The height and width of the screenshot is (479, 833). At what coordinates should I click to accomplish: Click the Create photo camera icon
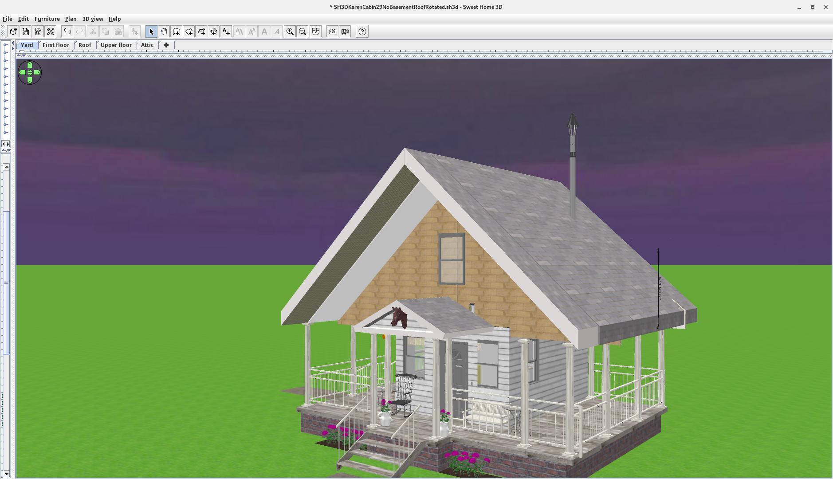point(332,31)
